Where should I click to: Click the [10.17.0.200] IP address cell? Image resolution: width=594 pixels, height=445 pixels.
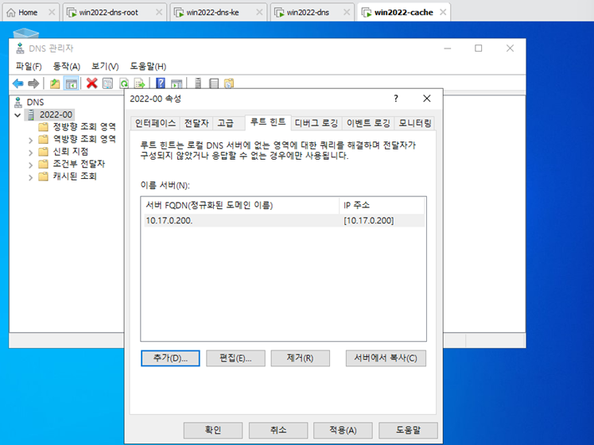pyautogui.click(x=369, y=221)
